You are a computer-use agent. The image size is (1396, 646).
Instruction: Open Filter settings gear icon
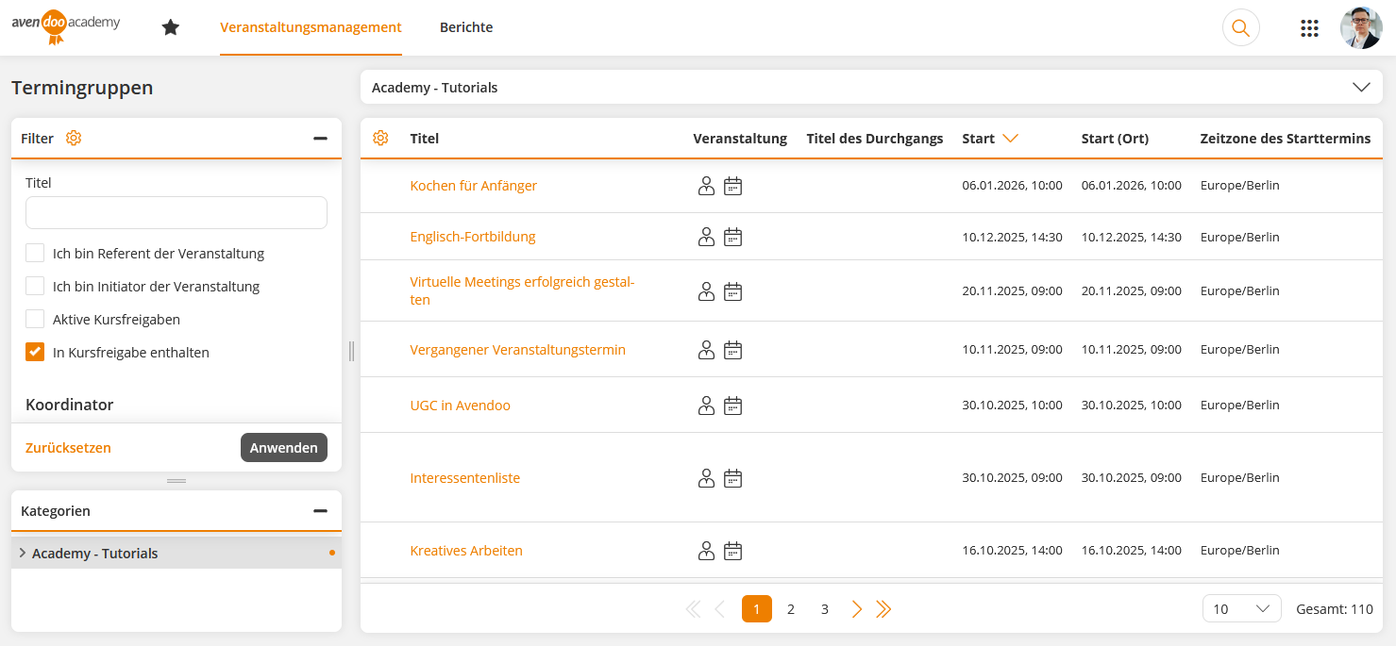tap(74, 139)
